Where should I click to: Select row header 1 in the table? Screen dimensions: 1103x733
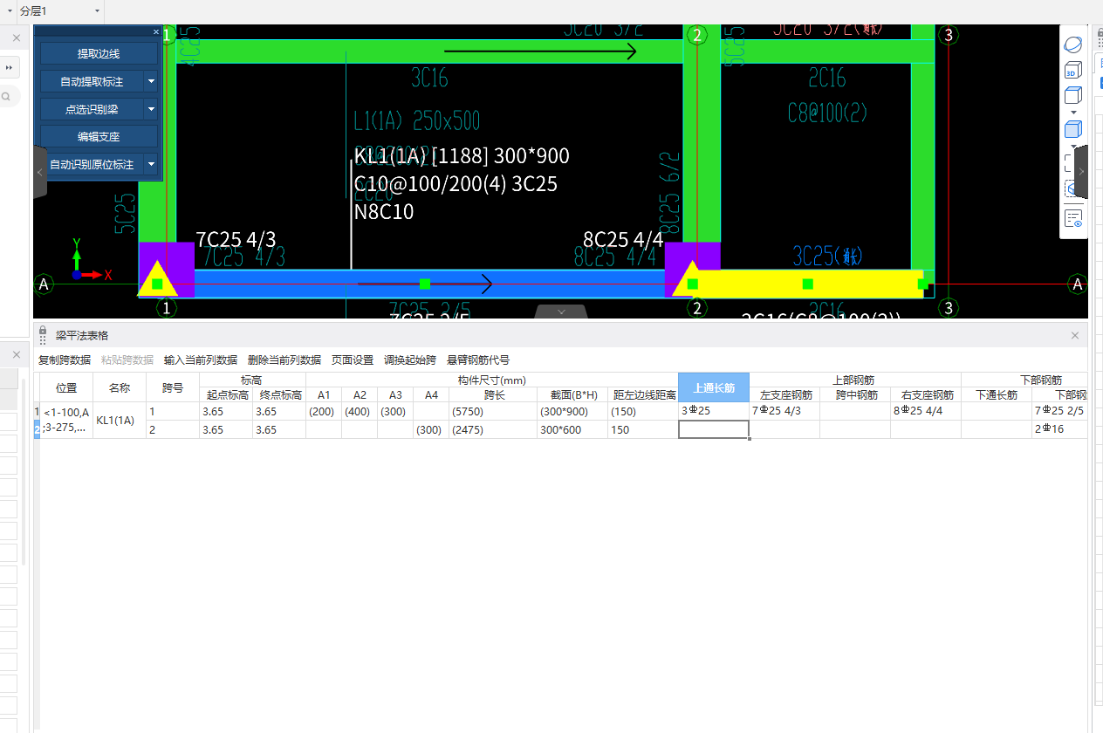(x=37, y=411)
